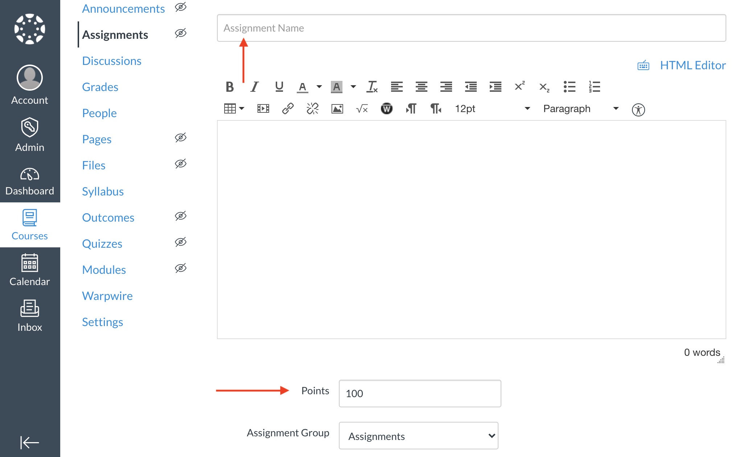Open Grades in the course menu
Viewport: 743px width, 457px height.
[100, 87]
